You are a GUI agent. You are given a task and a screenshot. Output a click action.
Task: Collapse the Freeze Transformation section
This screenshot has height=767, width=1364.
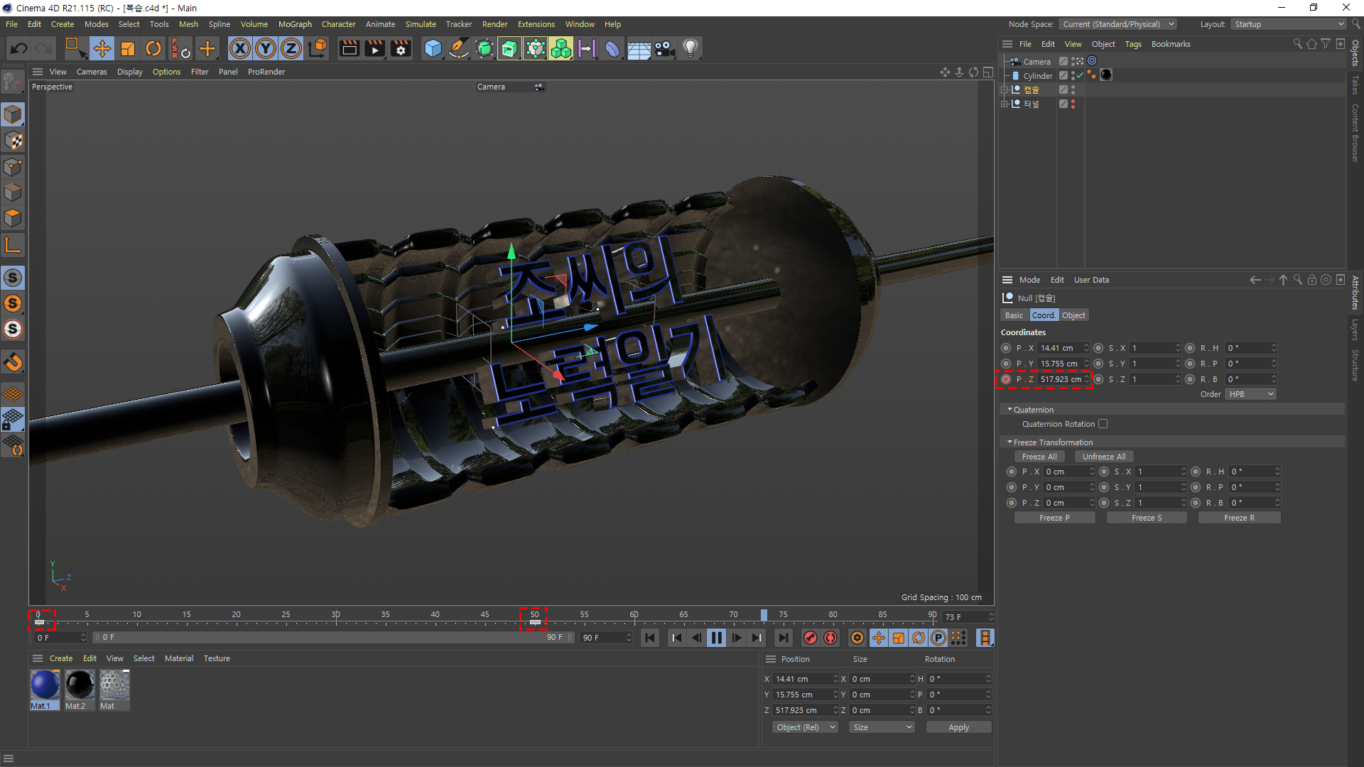click(1010, 442)
